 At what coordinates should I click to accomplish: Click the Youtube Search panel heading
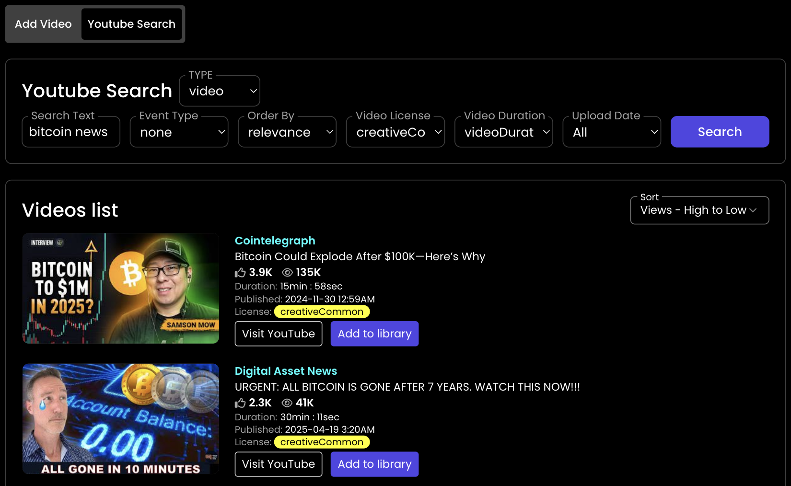pyautogui.click(x=97, y=91)
